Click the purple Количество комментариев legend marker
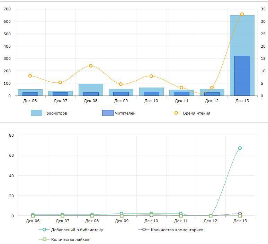The height and width of the screenshot is (244, 268). (144, 229)
